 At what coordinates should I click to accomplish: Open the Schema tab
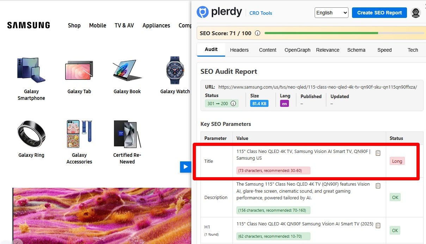[356, 50]
